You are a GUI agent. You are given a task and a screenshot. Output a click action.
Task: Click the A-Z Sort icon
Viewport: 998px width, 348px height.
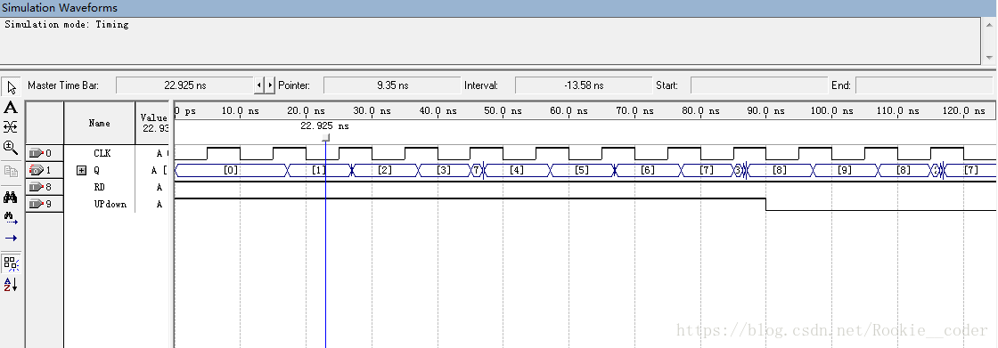[10, 284]
